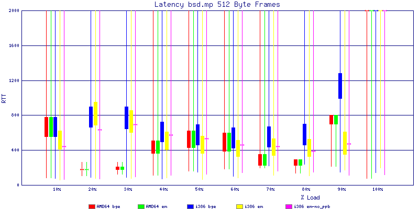This screenshot has width=419, height=209.
Task: Click the '90%' x-axis tick label
Action: pos(342,189)
